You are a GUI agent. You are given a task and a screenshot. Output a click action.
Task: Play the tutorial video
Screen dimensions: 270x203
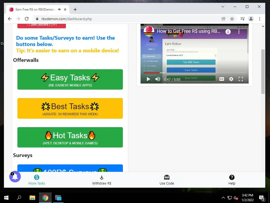click(x=148, y=79)
